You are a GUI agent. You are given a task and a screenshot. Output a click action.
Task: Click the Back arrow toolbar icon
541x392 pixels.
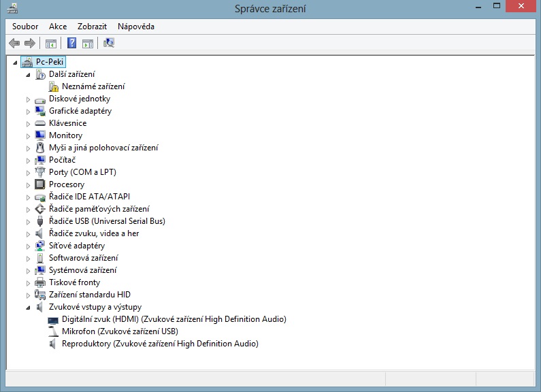pyautogui.click(x=14, y=43)
